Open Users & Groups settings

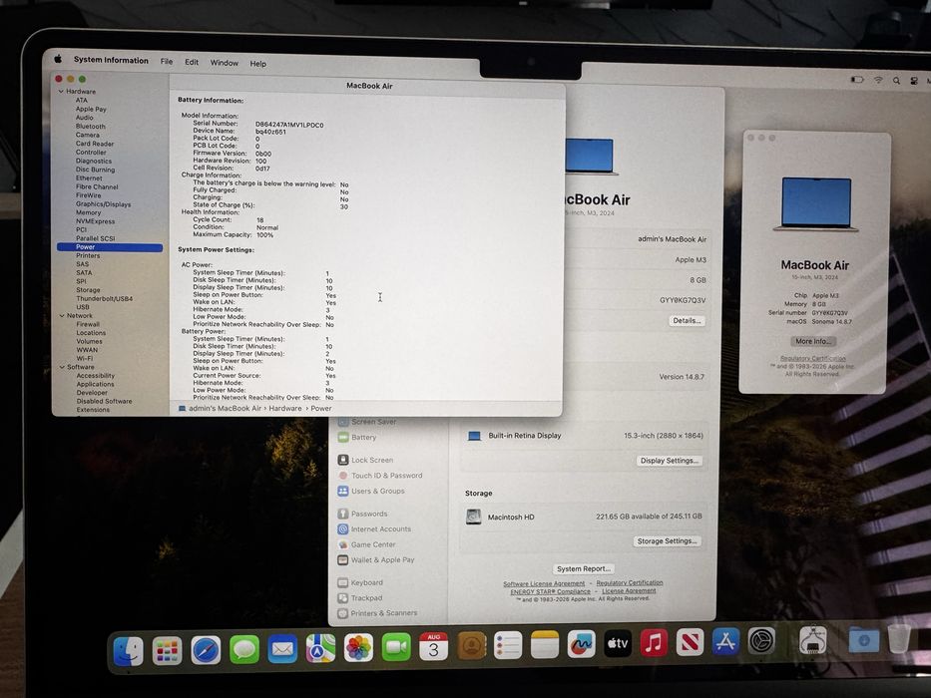point(371,491)
